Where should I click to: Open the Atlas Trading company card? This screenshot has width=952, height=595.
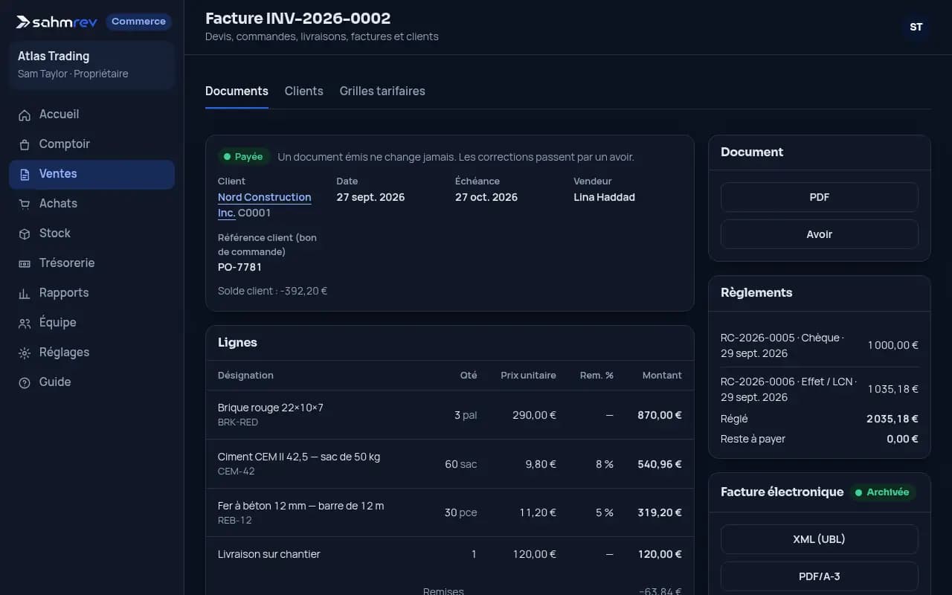point(91,65)
